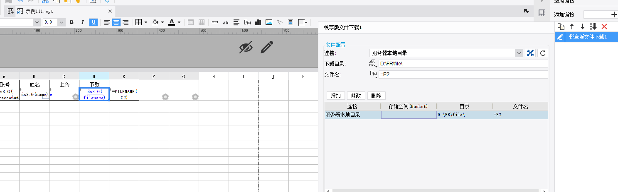Click the 增加 button
618x192 pixels.
pos(336,96)
